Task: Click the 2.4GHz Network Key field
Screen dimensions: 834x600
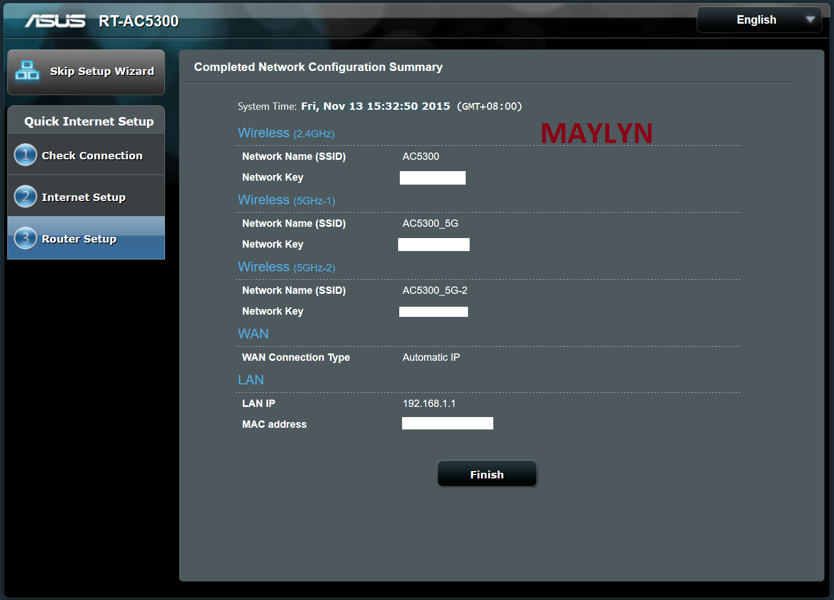Action: [432, 178]
